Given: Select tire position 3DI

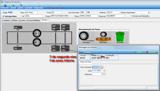Looking at the screenshot, I should (65, 29).
